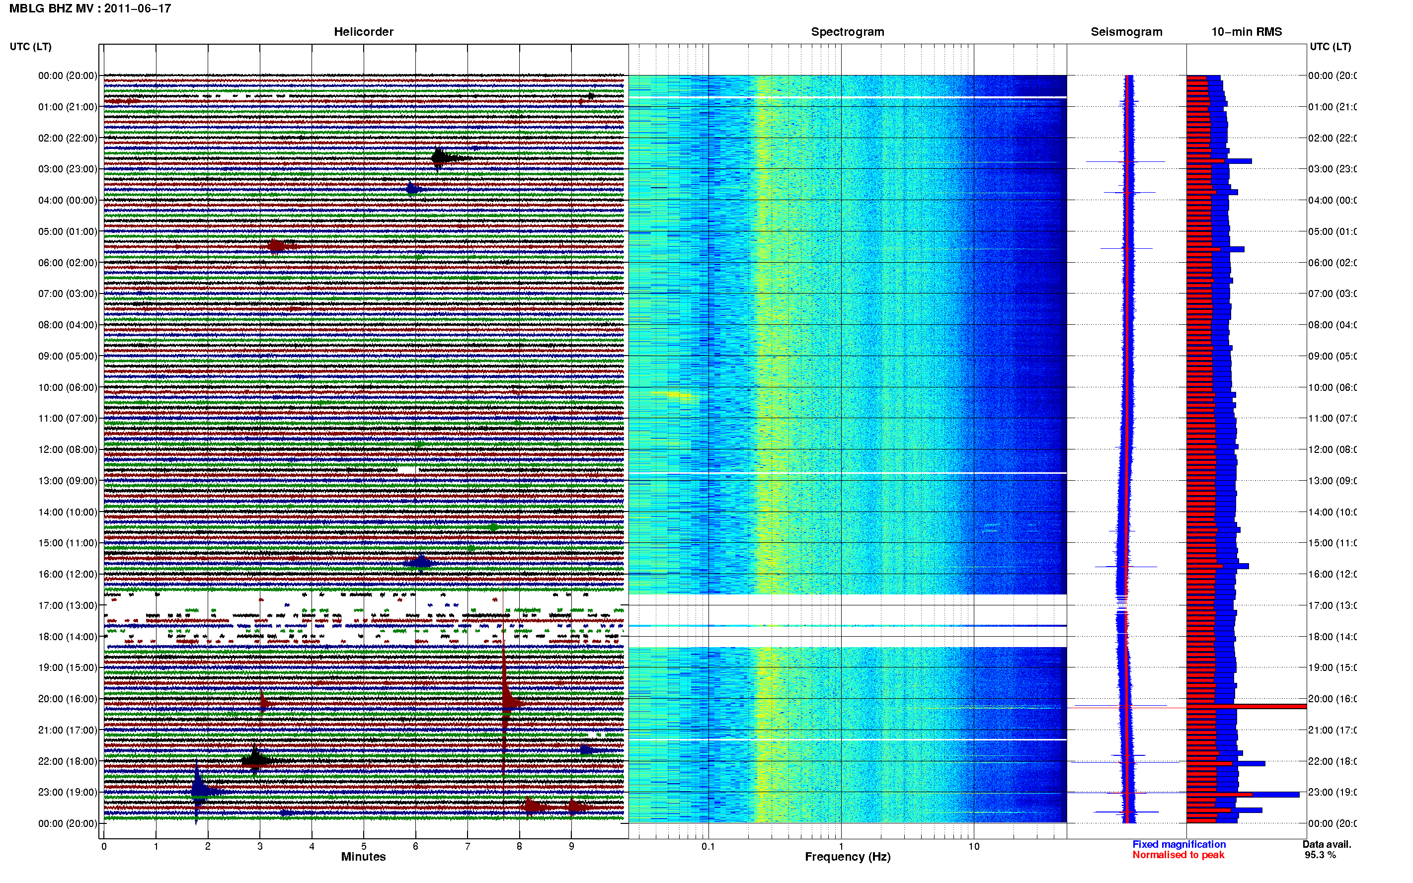Click the '10-min RMS' panel heading
The height and width of the screenshot is (883, 1413).
pyautogui.click(x=1247, y=32)
